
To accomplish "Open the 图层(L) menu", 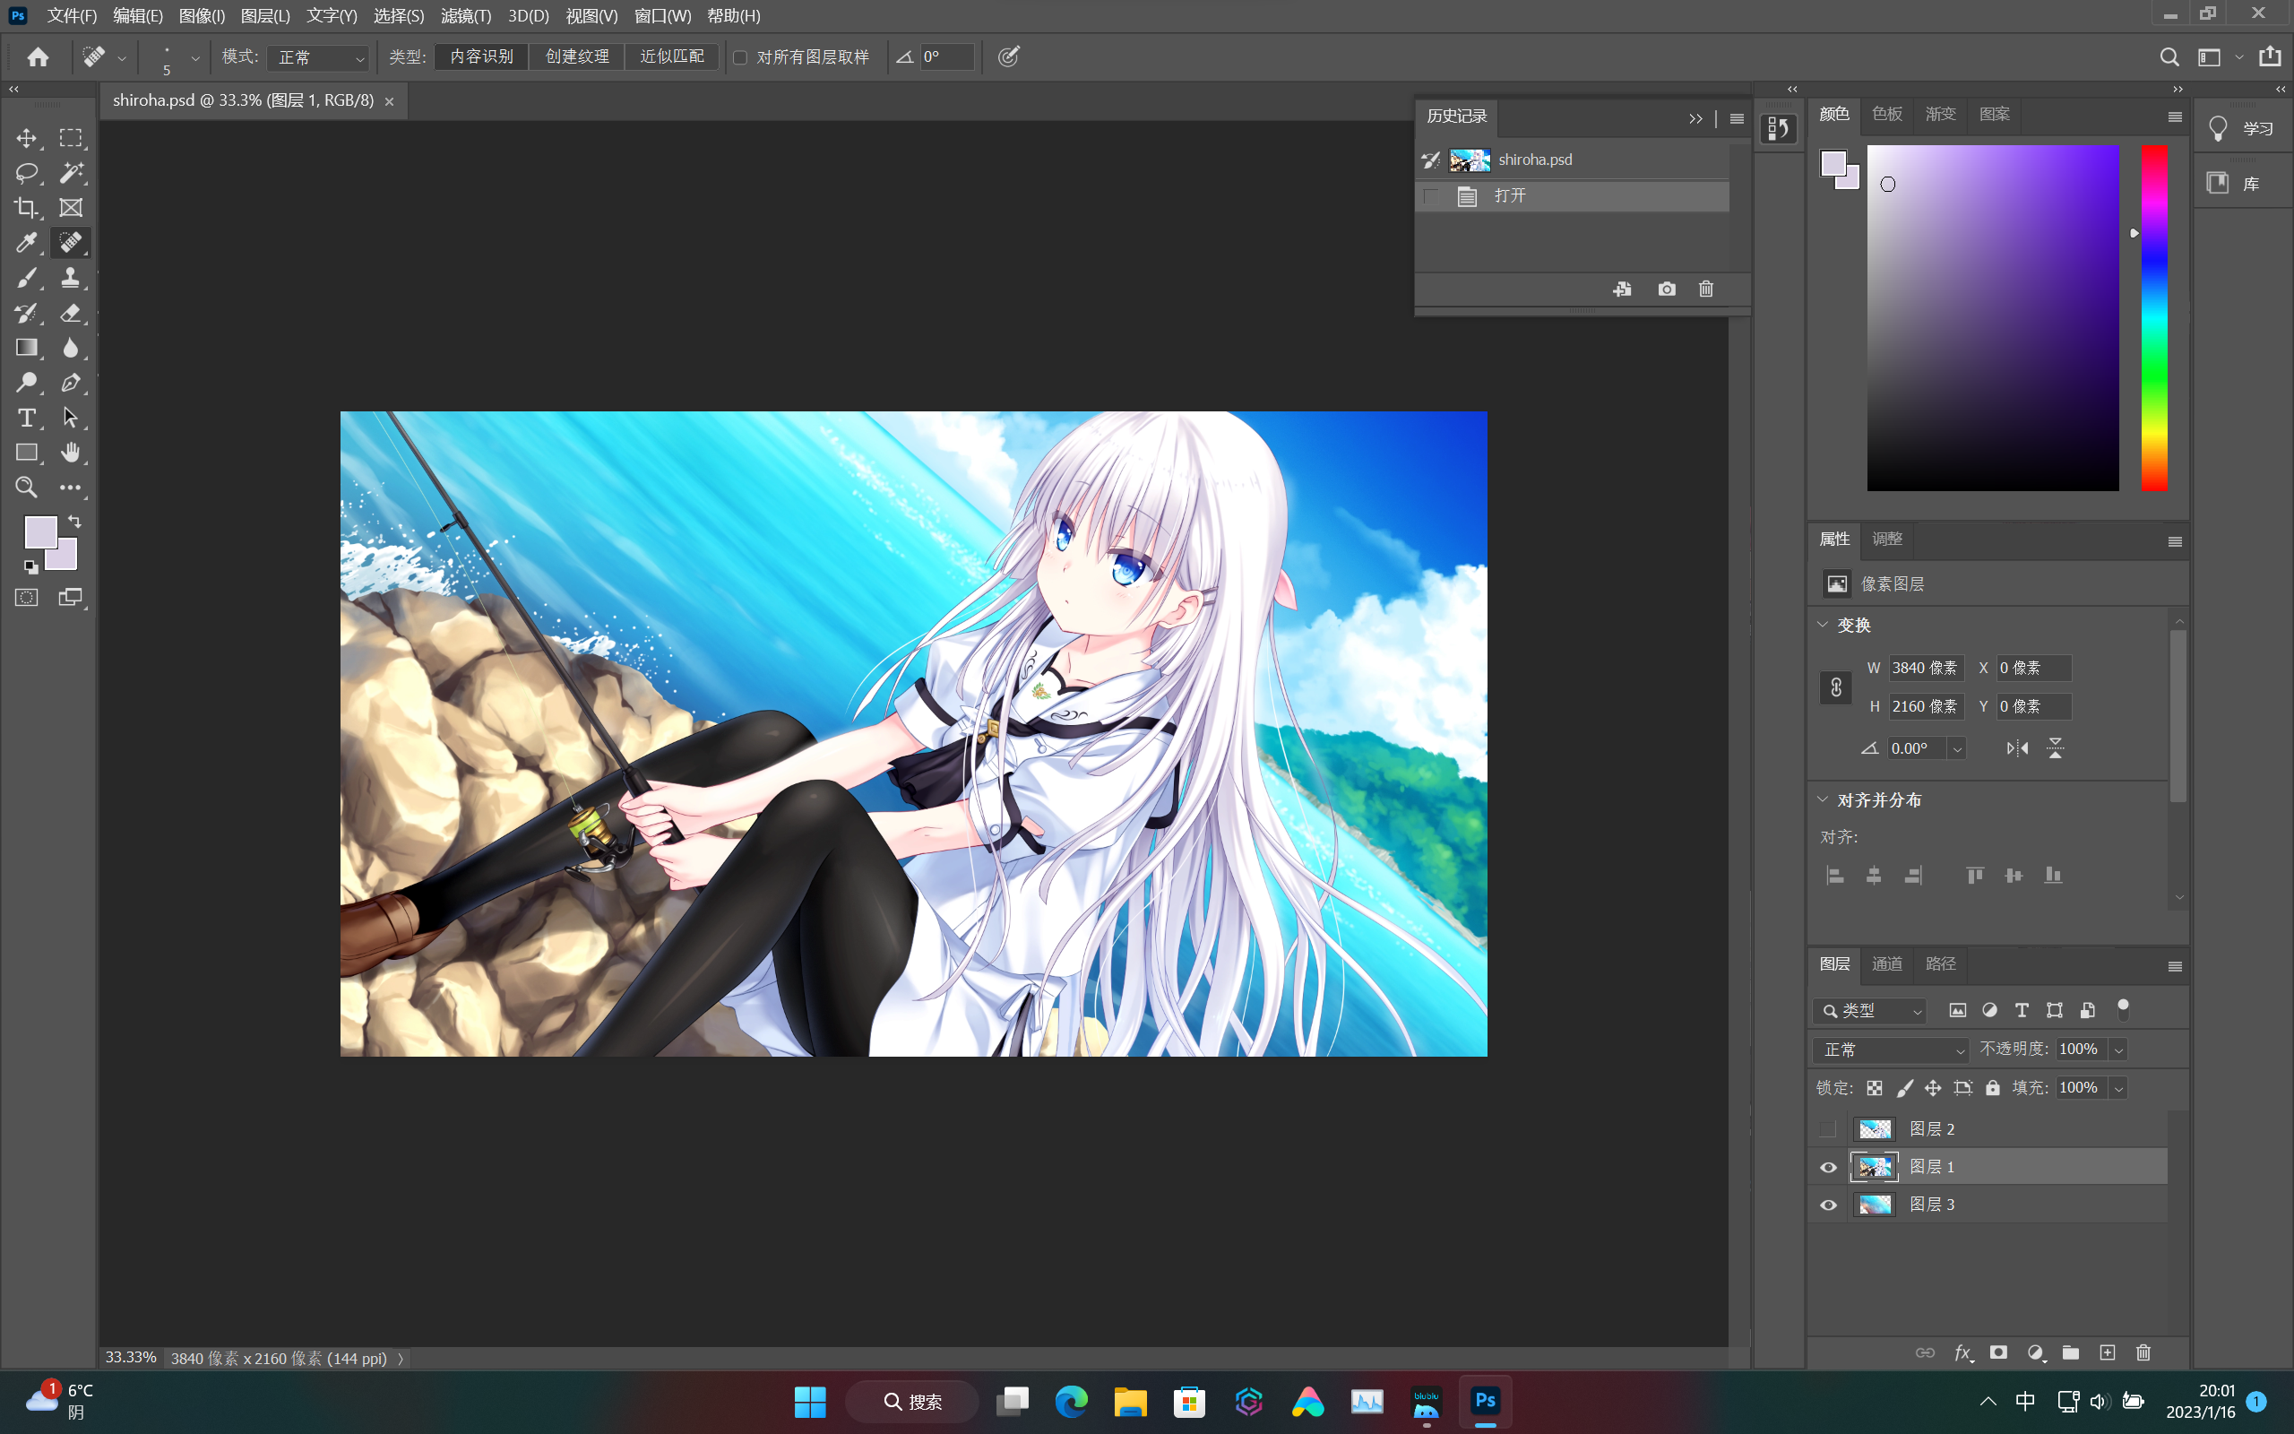I will [265, 15].
